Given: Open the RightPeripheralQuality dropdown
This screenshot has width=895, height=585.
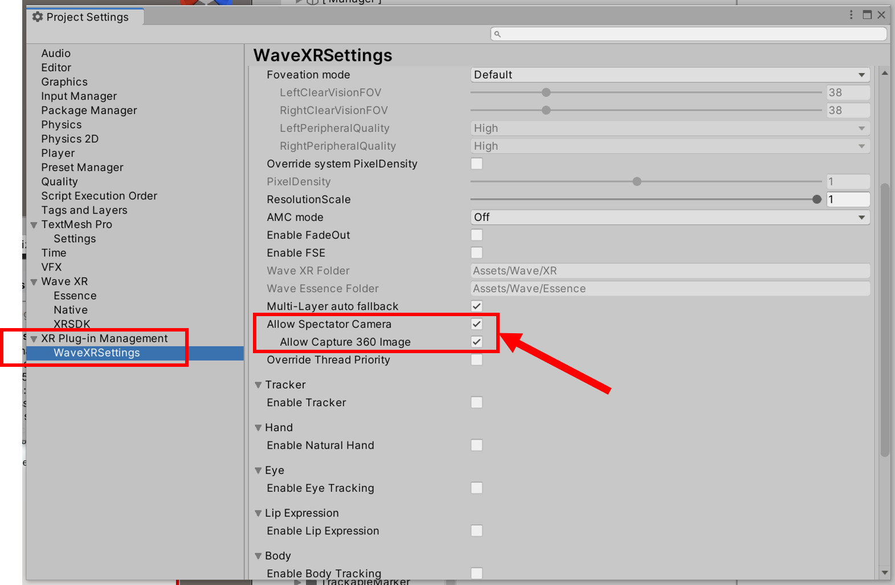Looking at the screenshot, I should point(670,146).
